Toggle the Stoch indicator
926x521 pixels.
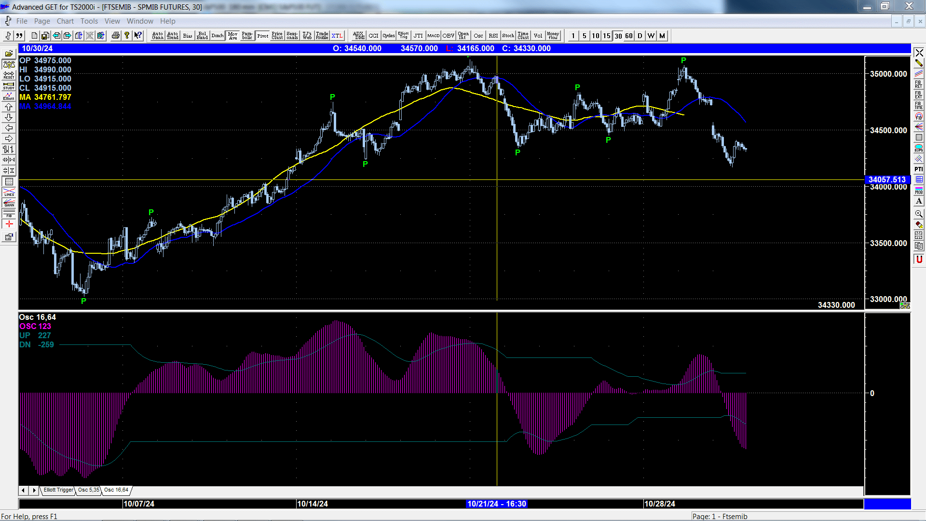coord(508,36)
